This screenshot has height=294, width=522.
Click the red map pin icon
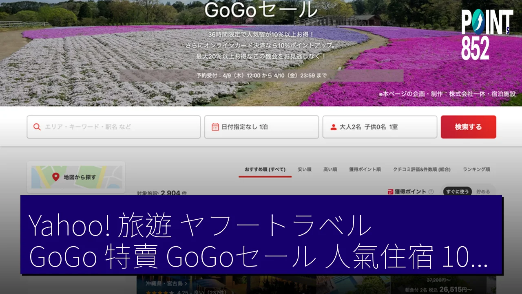tap(56, 177)
